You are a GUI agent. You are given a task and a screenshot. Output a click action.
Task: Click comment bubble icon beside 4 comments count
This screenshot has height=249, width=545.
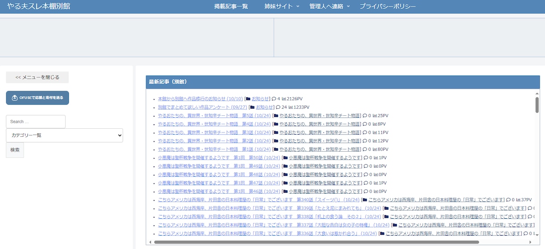click(274, 99)
